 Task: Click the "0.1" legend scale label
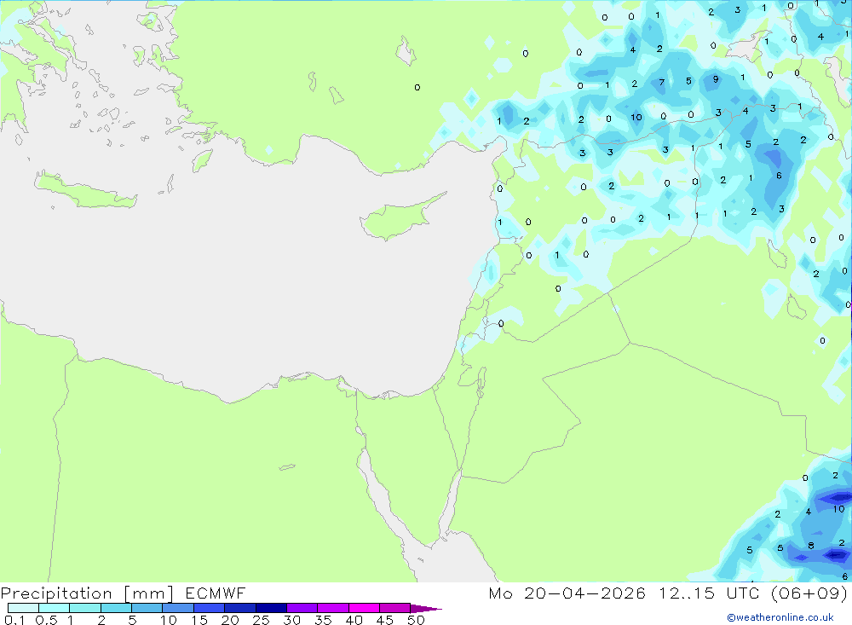(x=14, y=620)
